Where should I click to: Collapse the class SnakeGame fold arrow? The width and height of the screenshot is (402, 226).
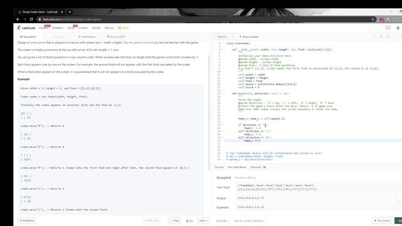point(222,43)
